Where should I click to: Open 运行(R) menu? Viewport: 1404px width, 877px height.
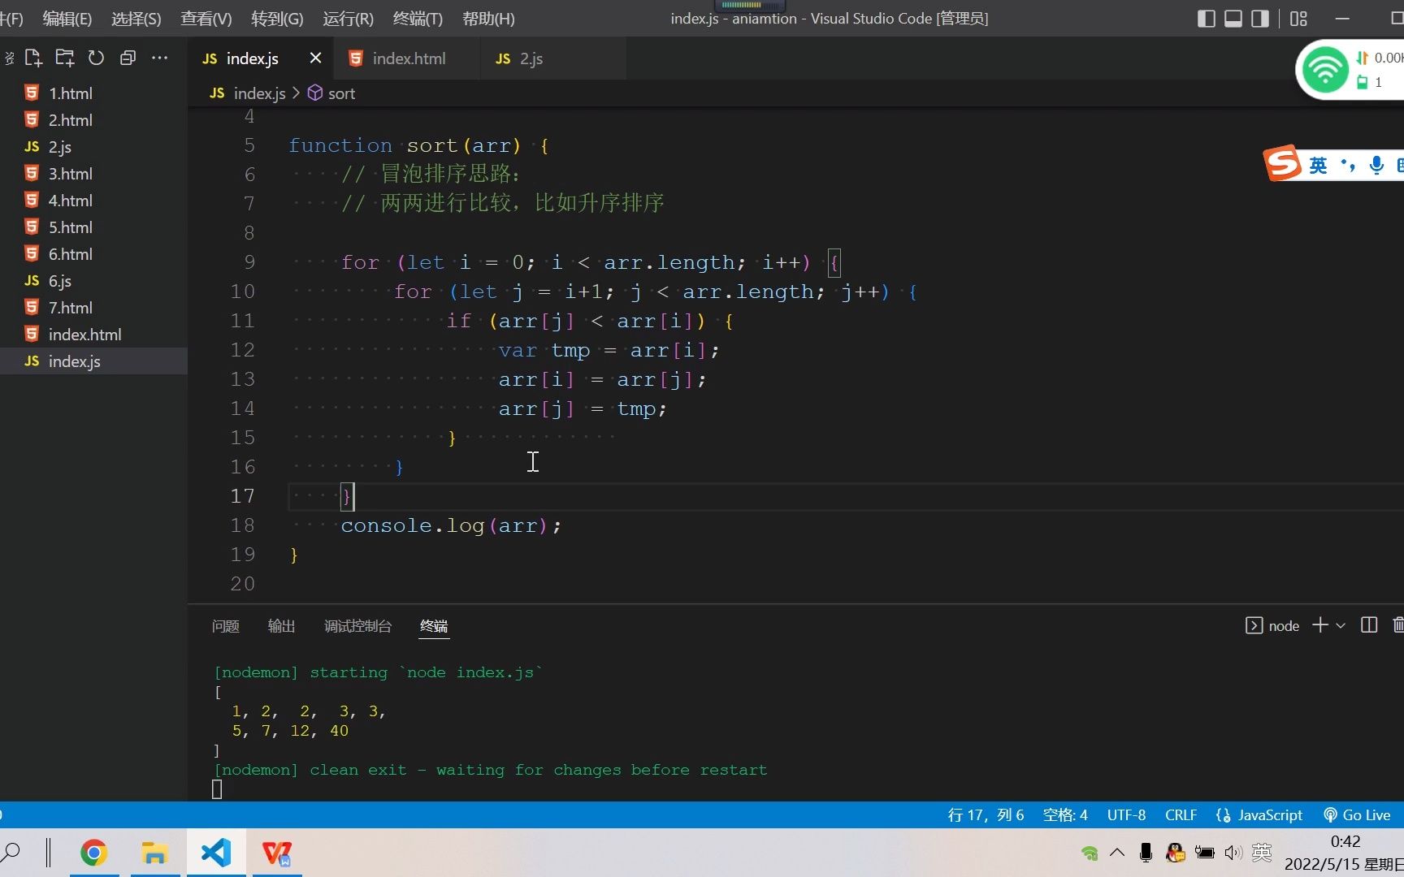point(348,19)
